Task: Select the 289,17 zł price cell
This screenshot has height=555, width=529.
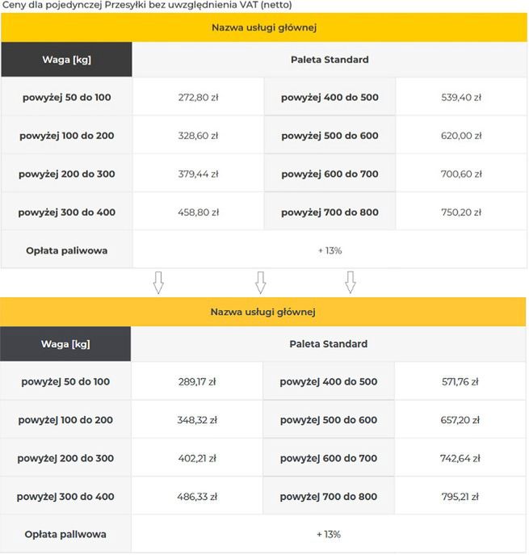Action: click(197, 381)
